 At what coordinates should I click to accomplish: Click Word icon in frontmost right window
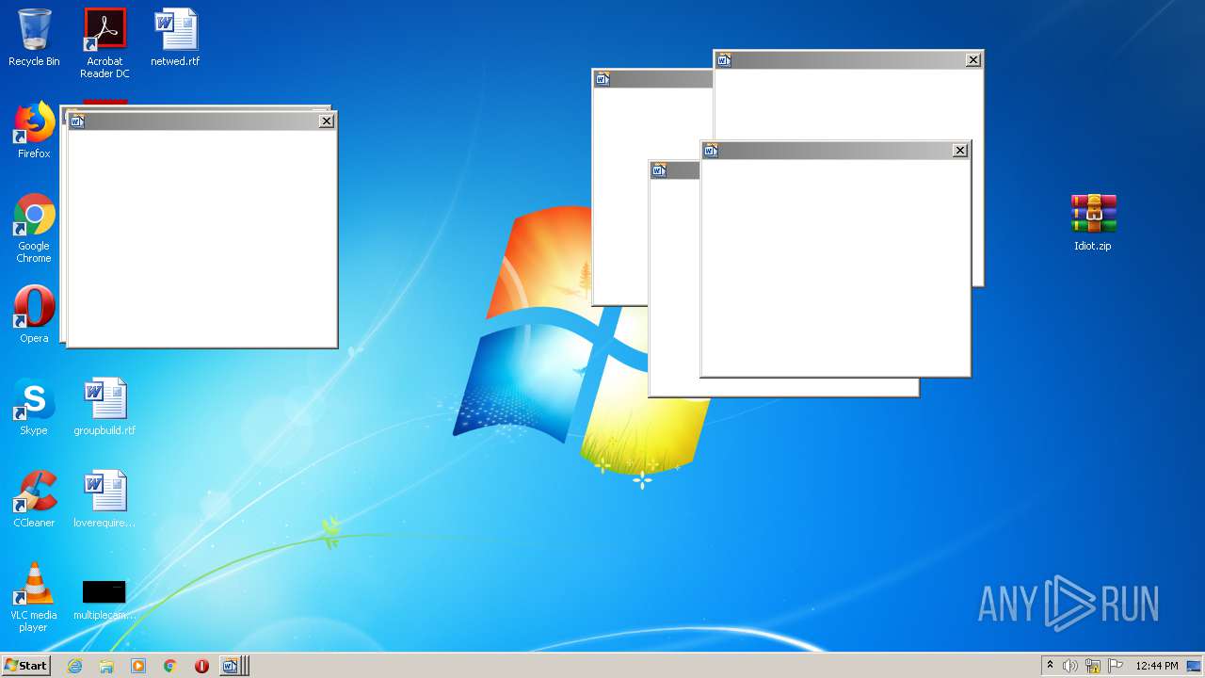point(711,151)
